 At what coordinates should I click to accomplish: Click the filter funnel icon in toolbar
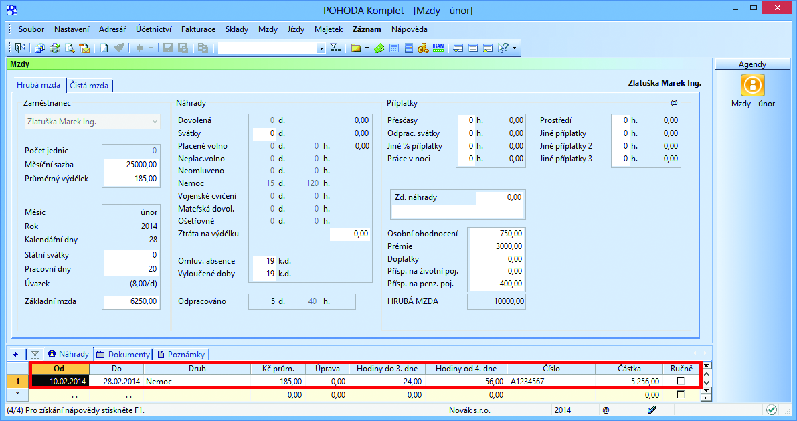pos(335,48)
